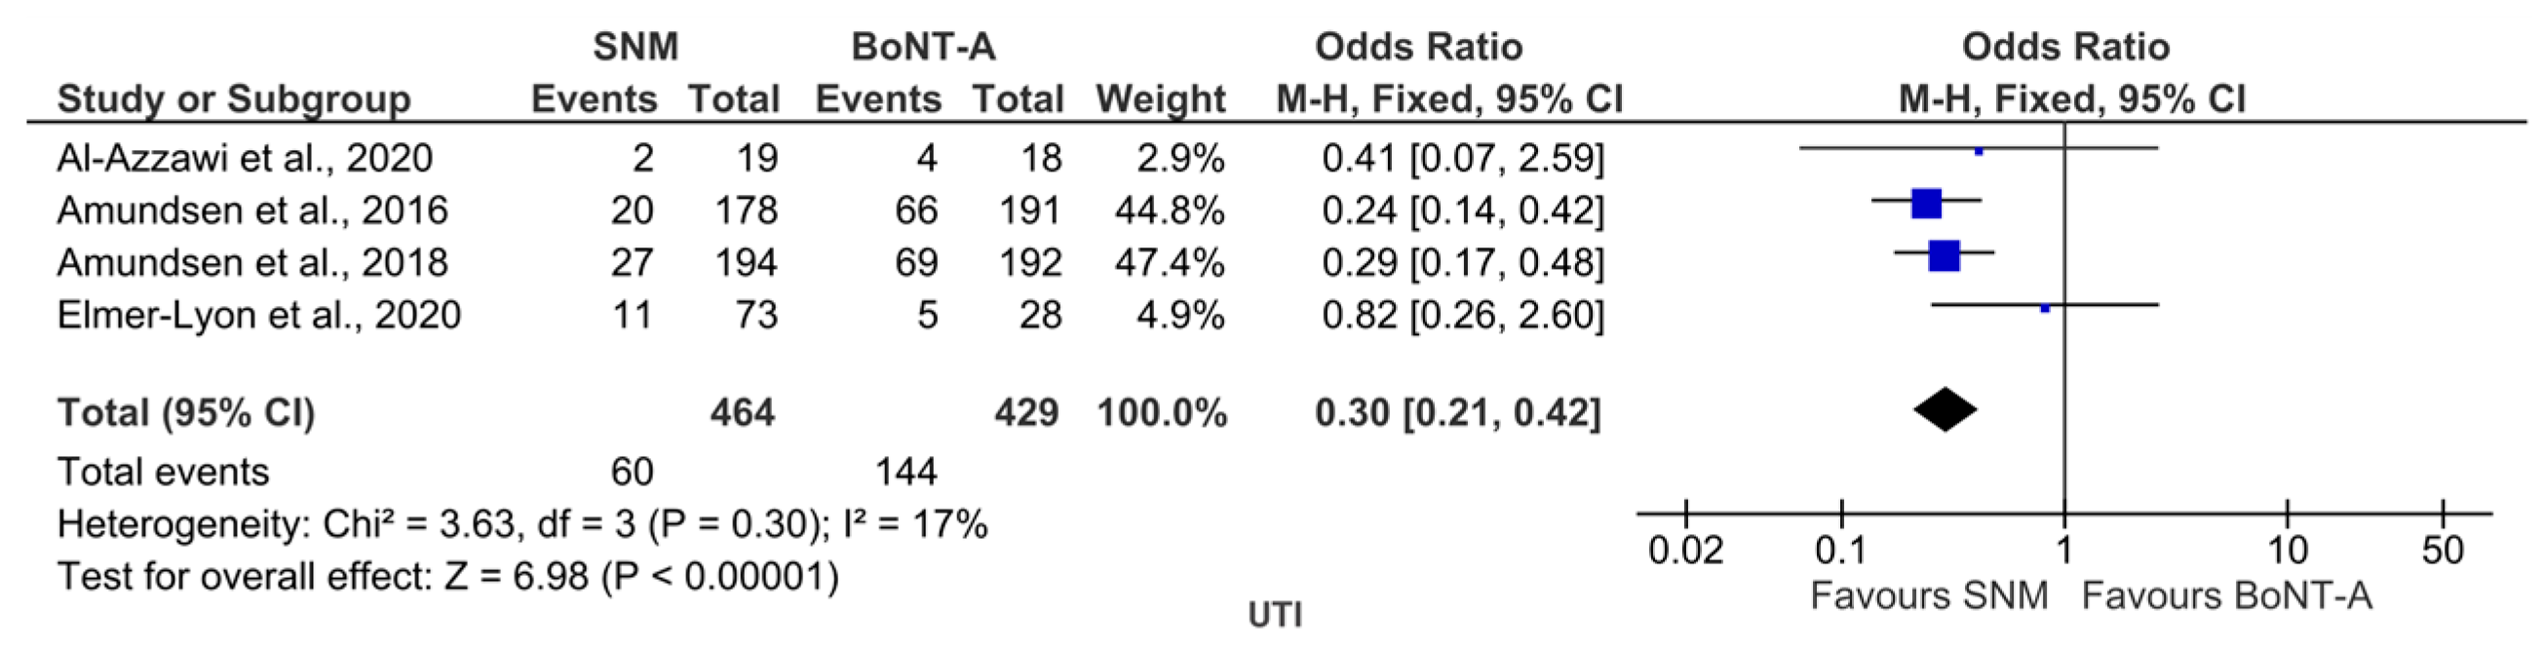2542x649 pixels.
Task: Click the Favours BoNT-A axis label
Action: click(2227, 595)
